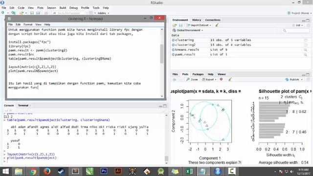
Task: Open the Notepad File menu
Action: [10, 24]
